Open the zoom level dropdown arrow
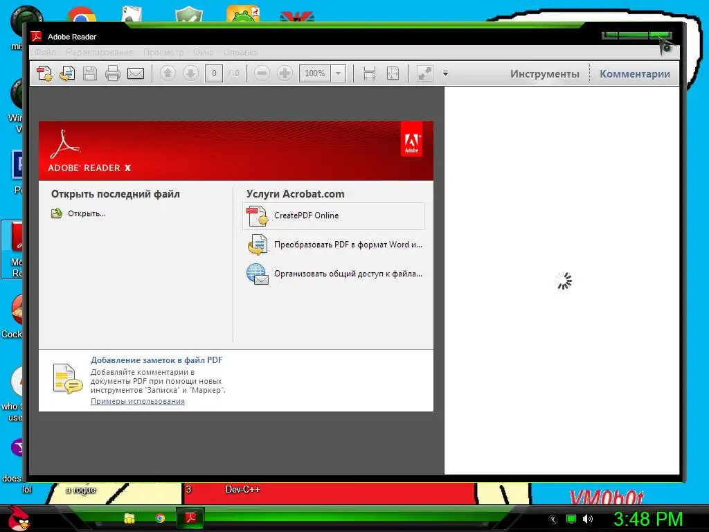Image resolution: width=709 pixels, height=532 pixels. (338, 73)
